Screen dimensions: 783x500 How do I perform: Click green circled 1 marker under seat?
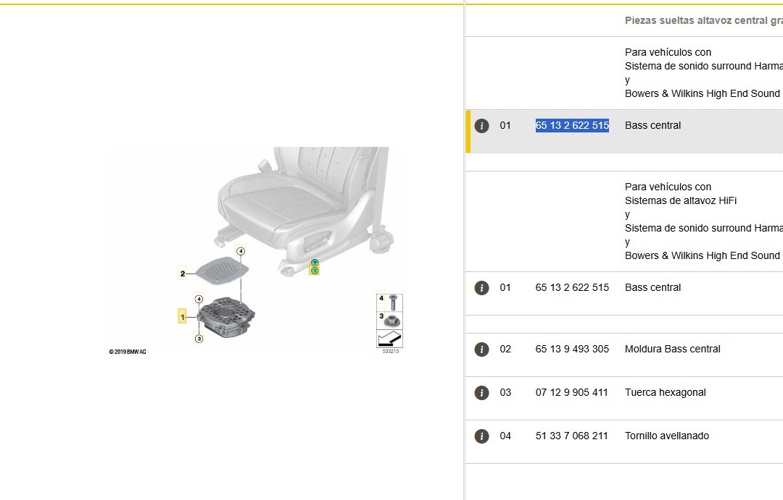coord(315,270)
